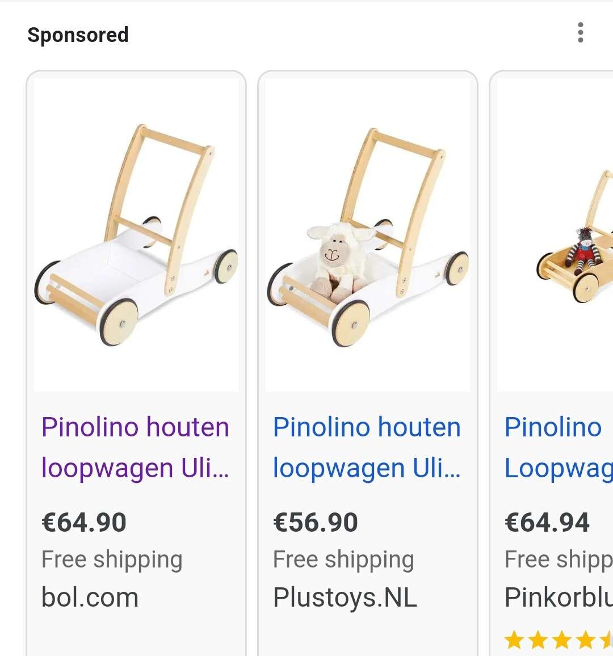Viewport: 613px width, 656px height.
Task: Open the purple visited Pinolino houten loopwagen link
Action: click(135, 447)
